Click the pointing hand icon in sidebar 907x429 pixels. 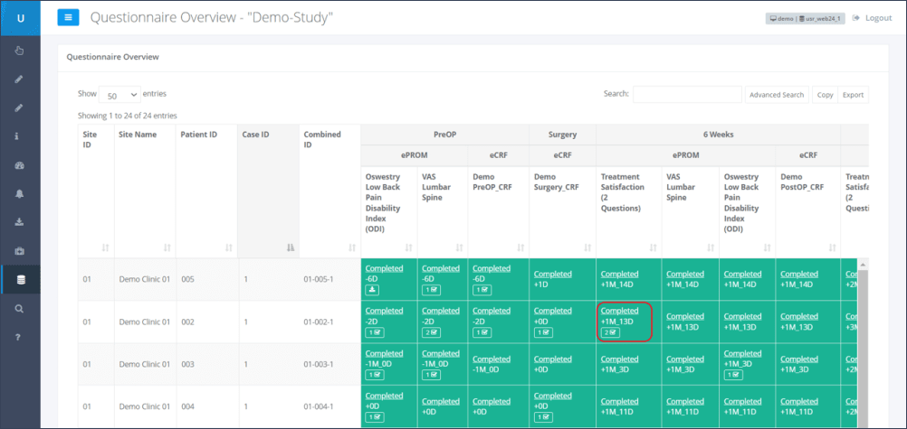(x=20, y=51)
